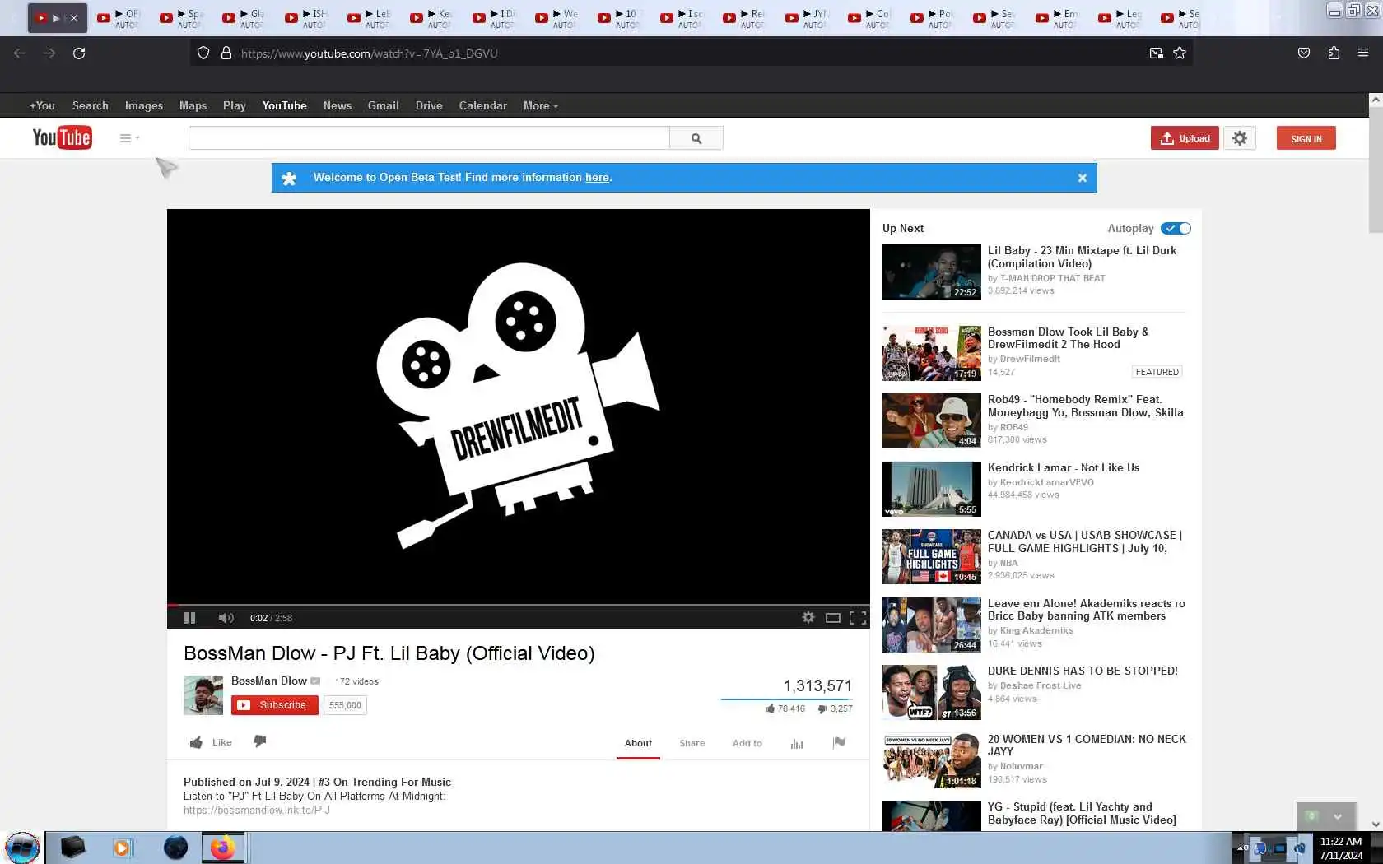Screen dimensions: 1383x864
Task: Open the YouTube guide menu icon
Action: coord(129,138)
